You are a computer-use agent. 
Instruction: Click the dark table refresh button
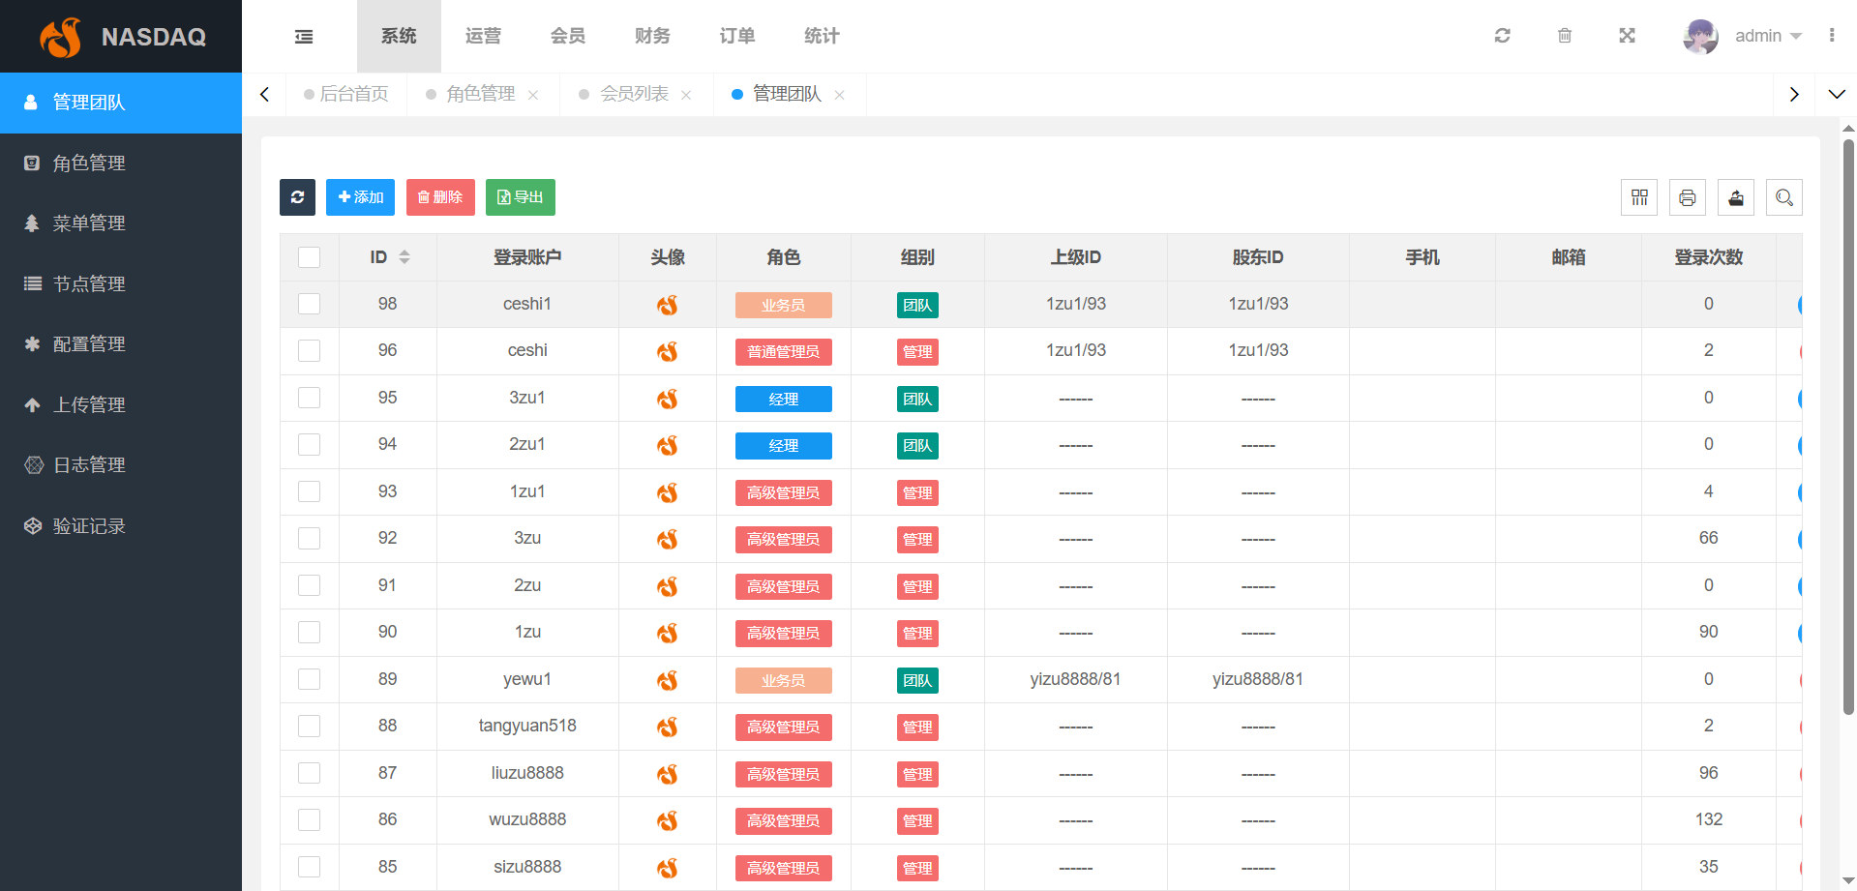(x=297, y=197)
